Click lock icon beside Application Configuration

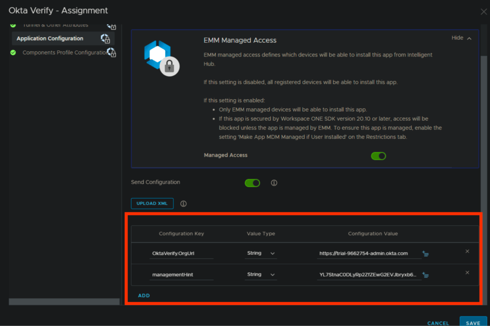pyautogui.click(x=105, y=39)
